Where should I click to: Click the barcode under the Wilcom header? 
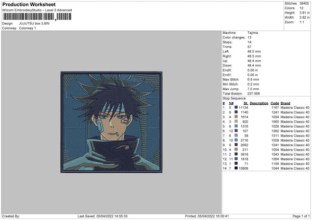tap(37, 17)
